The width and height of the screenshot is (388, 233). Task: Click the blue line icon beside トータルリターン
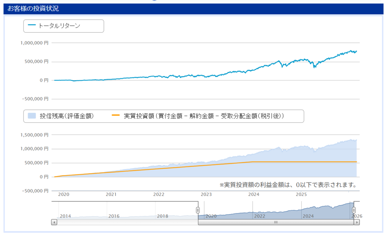[32, 26]
